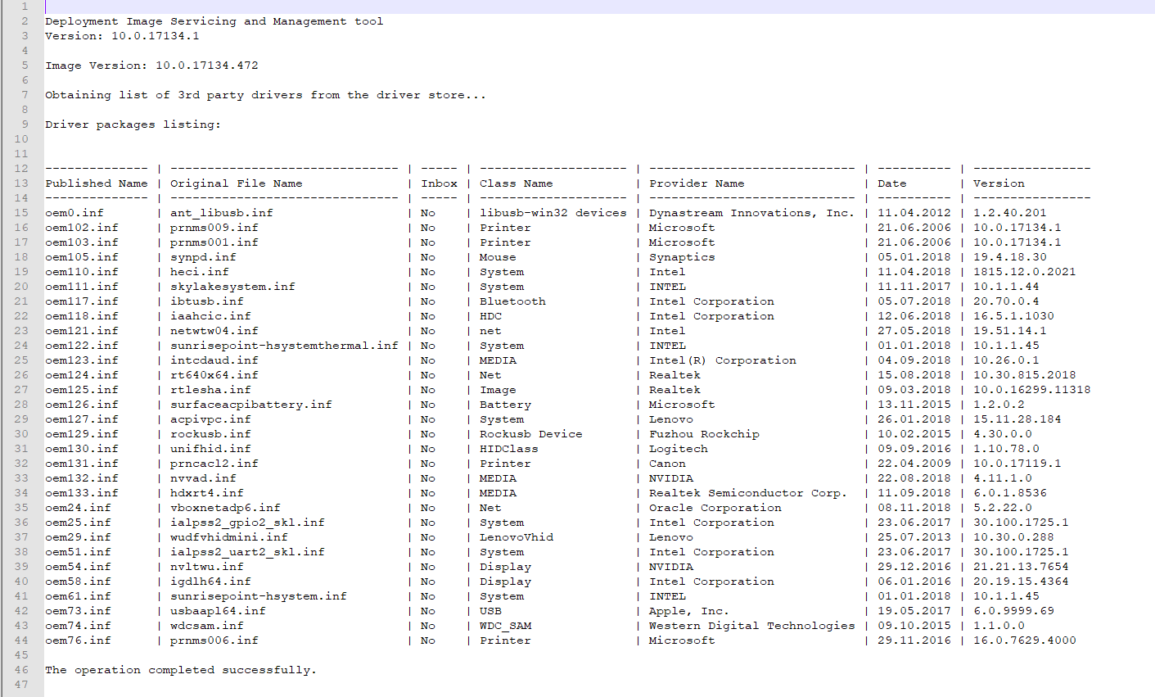Click 'libusb-win32 devices' class name
The width and height of the screenshot is (1155, 697).
[553, 213]
